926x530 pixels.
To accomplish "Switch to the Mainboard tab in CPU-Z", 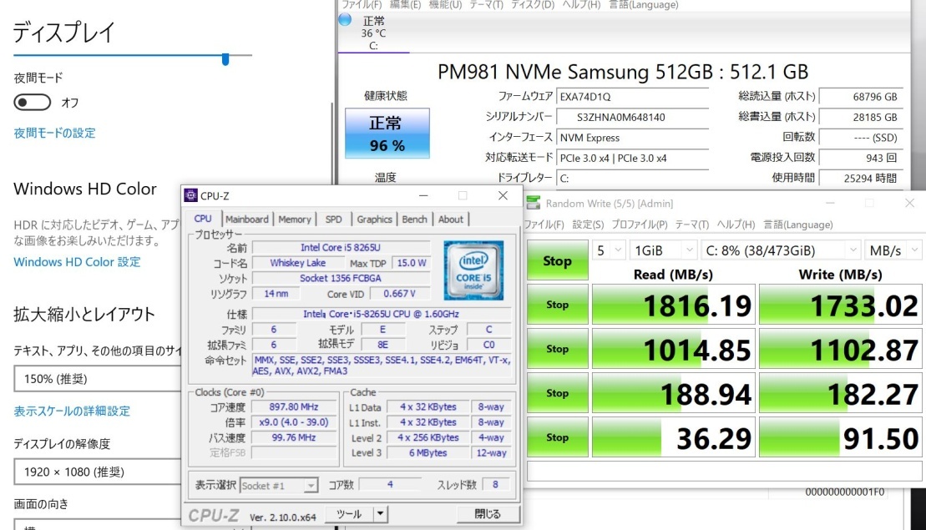I will 247,219.
